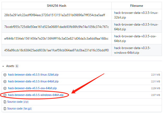Screen dimensions: 164x116
Task: Click the SHA256 Hash column header
Action: pyautogui.click(x=56, y=5)
